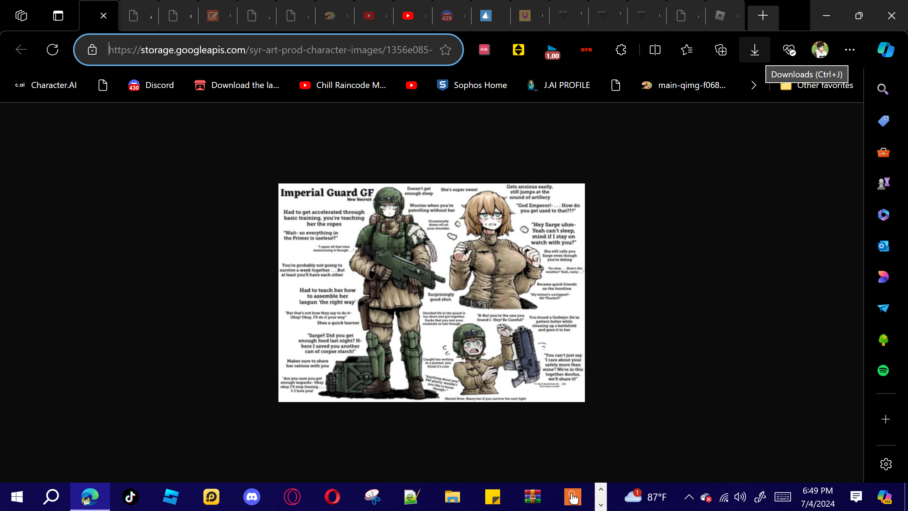Add this page to favorites star
The width and height of the screenshot is (908, 511).
[445, 50]
